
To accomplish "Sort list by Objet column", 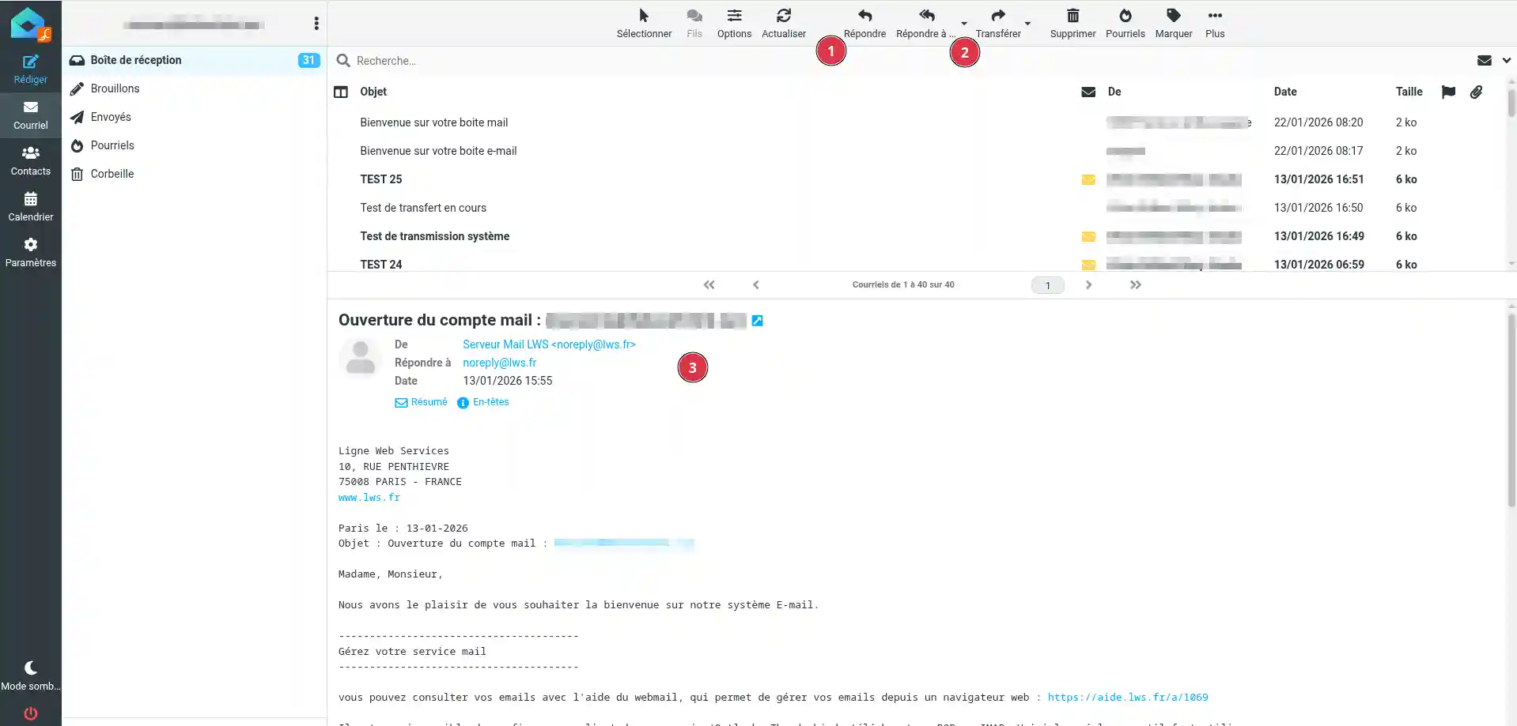I will pos(373,92).
